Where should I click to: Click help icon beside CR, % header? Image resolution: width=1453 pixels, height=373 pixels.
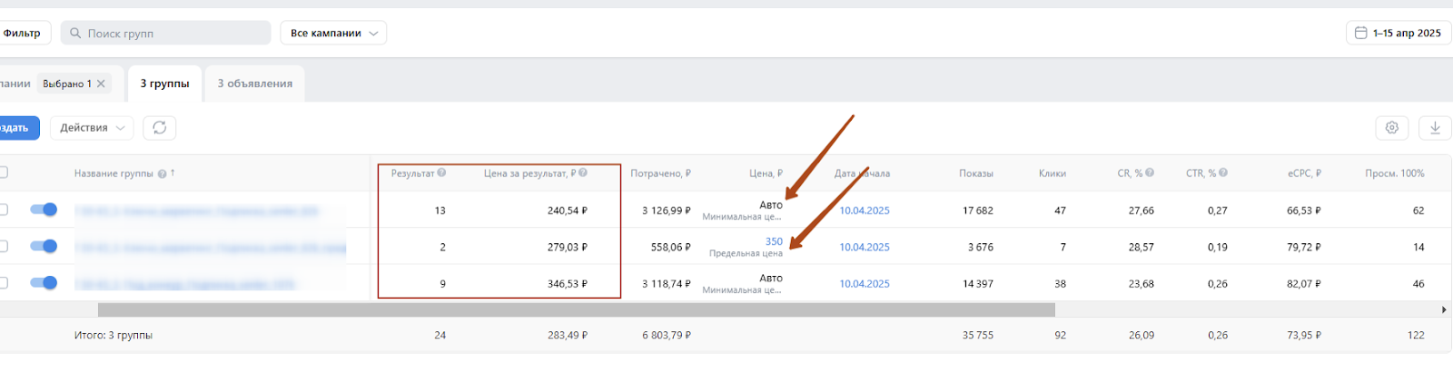click(x=1150, y=172)
